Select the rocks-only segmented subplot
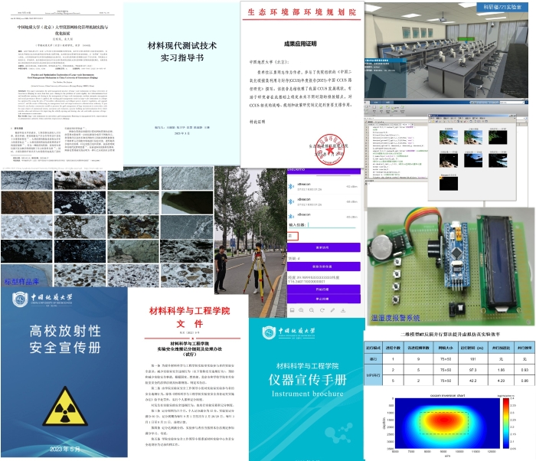 click(449, 160)
